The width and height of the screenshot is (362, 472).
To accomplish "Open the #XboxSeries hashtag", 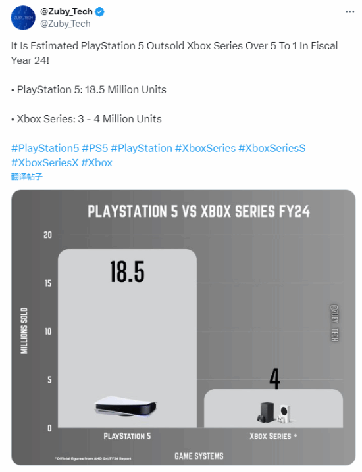I will pyautogui.click(x=205, y=148).
